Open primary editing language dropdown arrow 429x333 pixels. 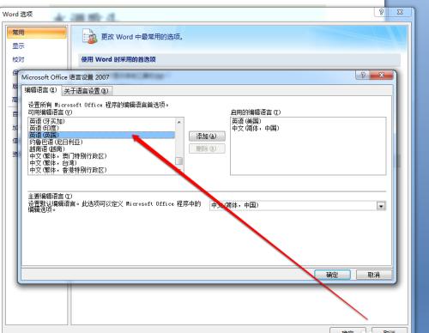coord(381,206)
